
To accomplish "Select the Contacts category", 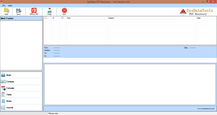I will tap(21, 82).
